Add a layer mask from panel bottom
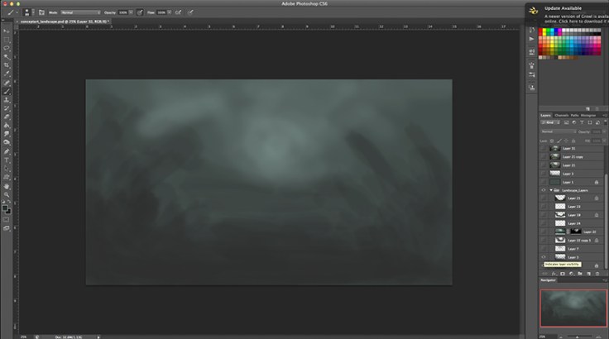 click(563, 274)
